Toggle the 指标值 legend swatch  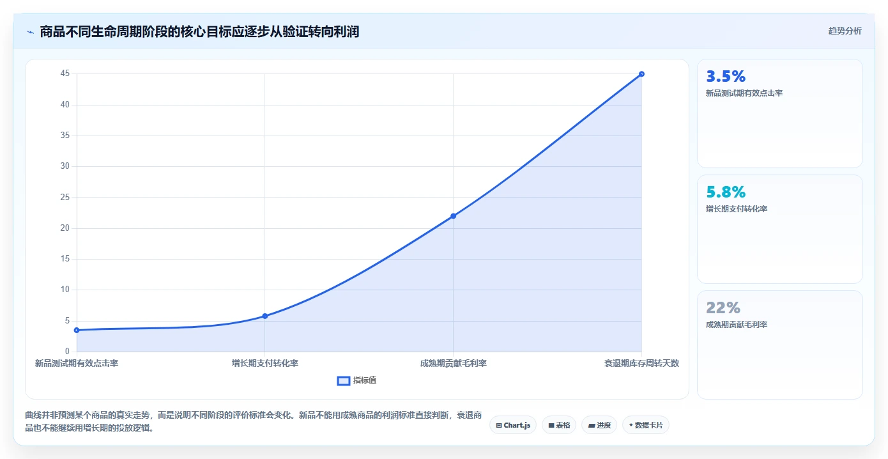[344, 381]
